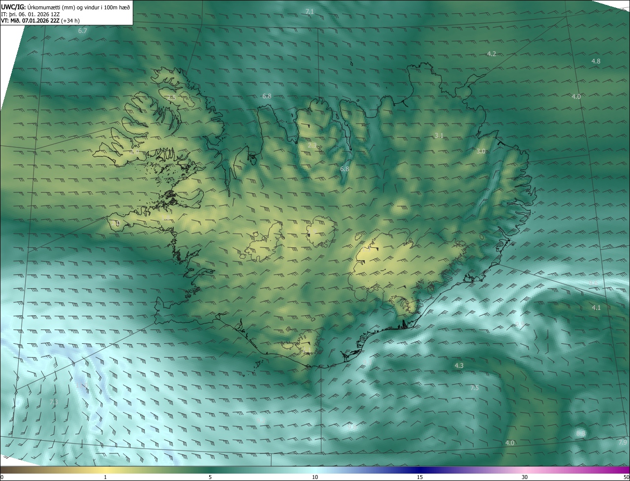Click the title line "UWC/IG: Úrkomumætti (mm) og vindur í 100m hæð"
This screenshot has height=481, width=630.
pos(65,7)
